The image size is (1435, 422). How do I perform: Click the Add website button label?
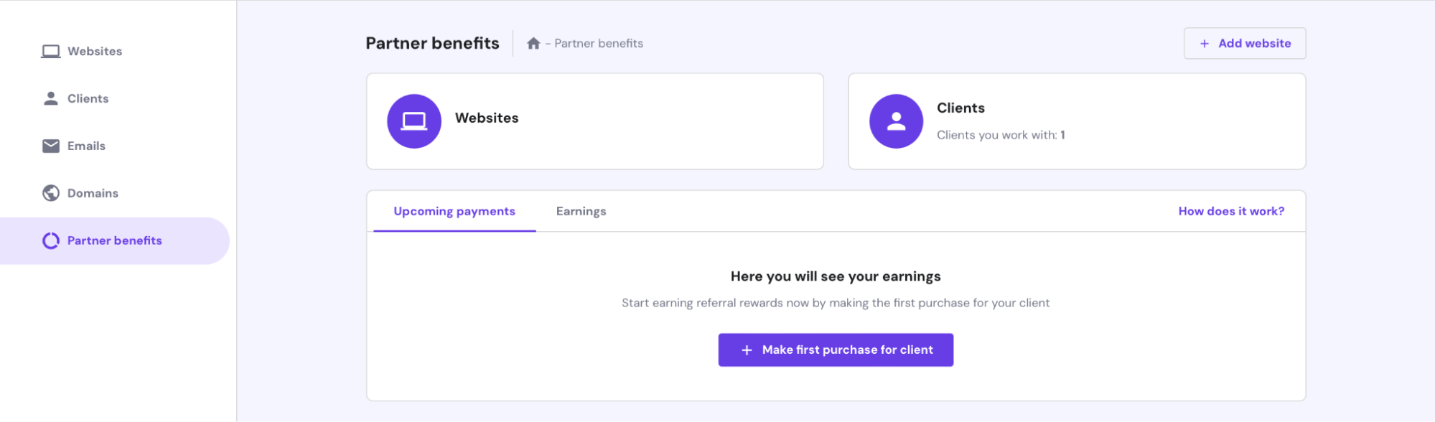pos(1254,43)
